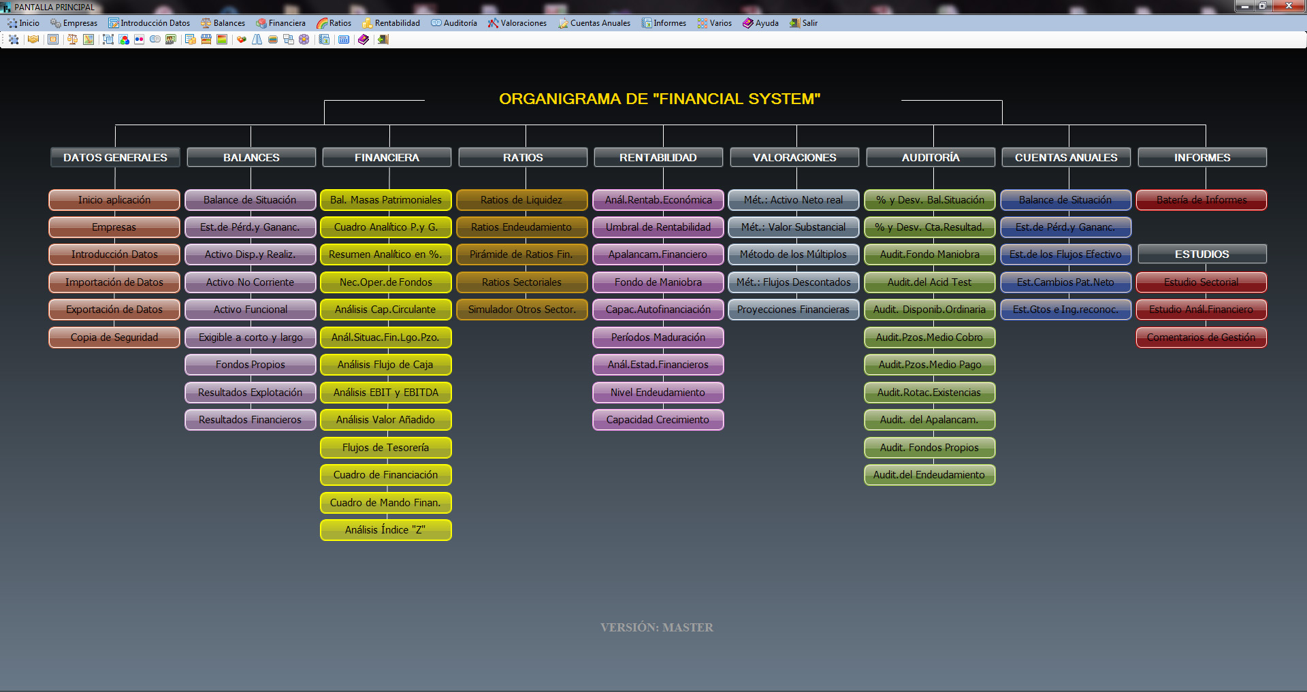1307x692 pixels.
Task: Click the RENTABILIDAD column header
Action: 658,157
